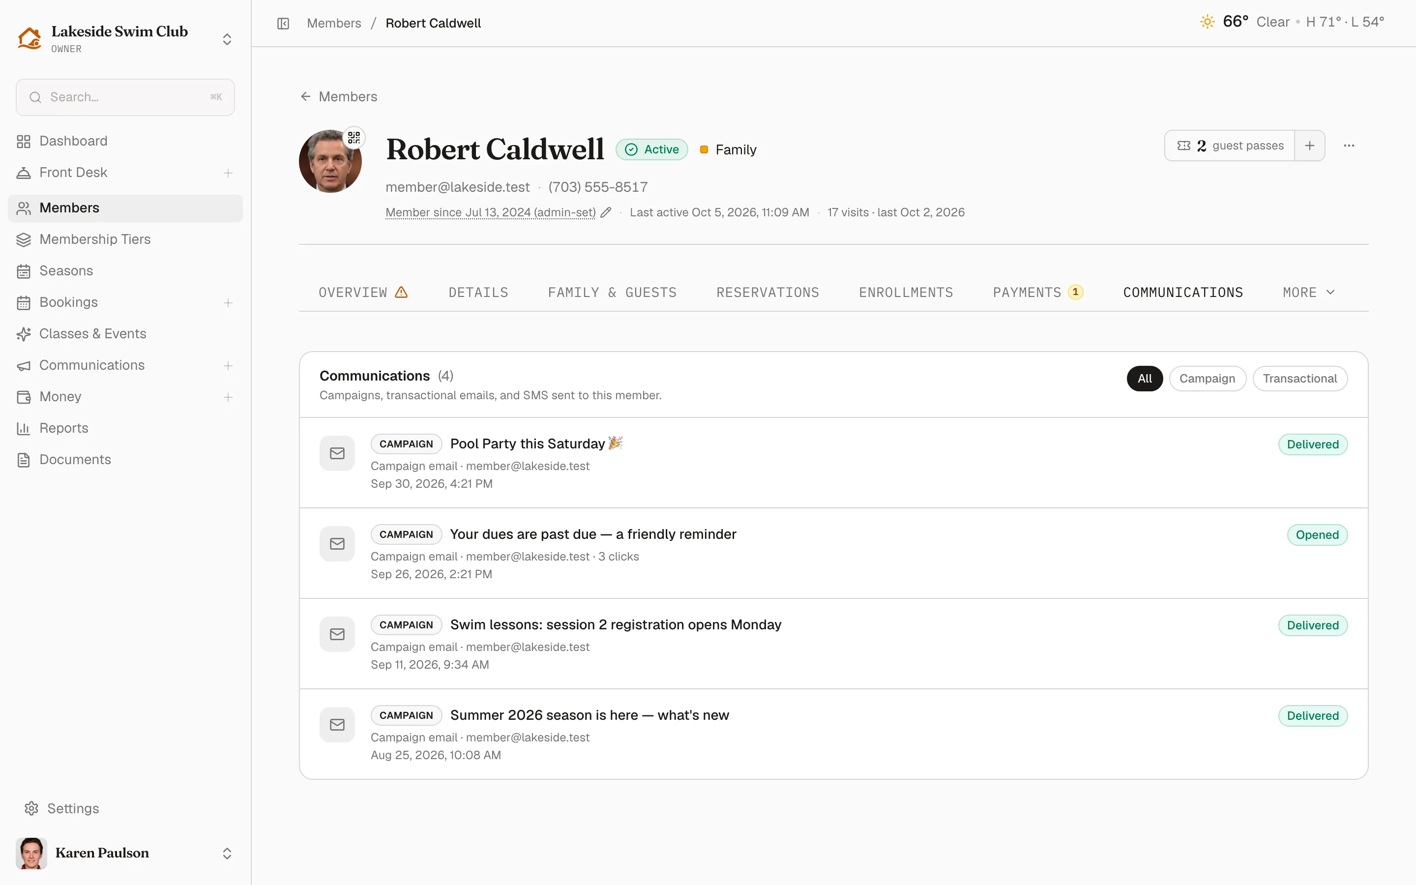
Task: Click envelope icon for dues past due email
Action: 337,544
